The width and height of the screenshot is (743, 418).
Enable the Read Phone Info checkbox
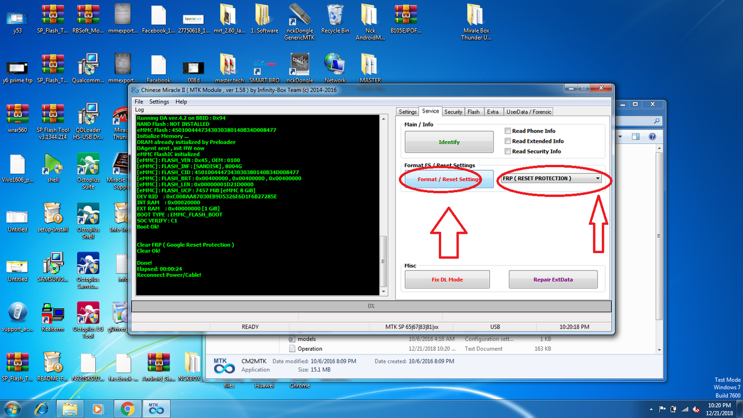(x=508, y=131)
